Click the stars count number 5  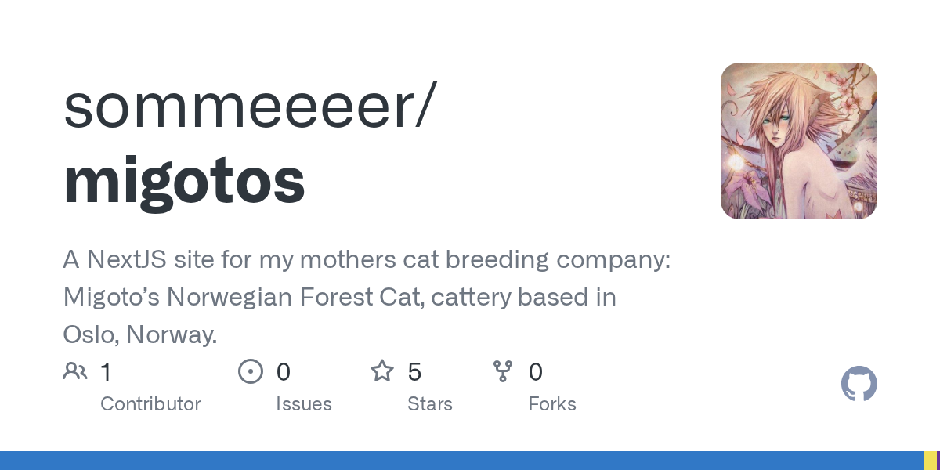click(415, 372)
